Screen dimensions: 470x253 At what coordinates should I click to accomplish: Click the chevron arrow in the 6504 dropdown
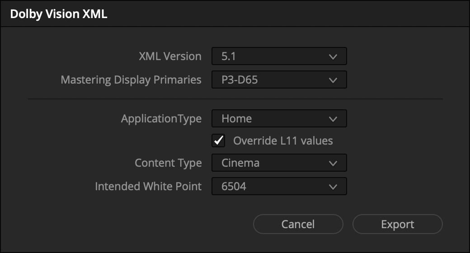(x=333, y=187)
